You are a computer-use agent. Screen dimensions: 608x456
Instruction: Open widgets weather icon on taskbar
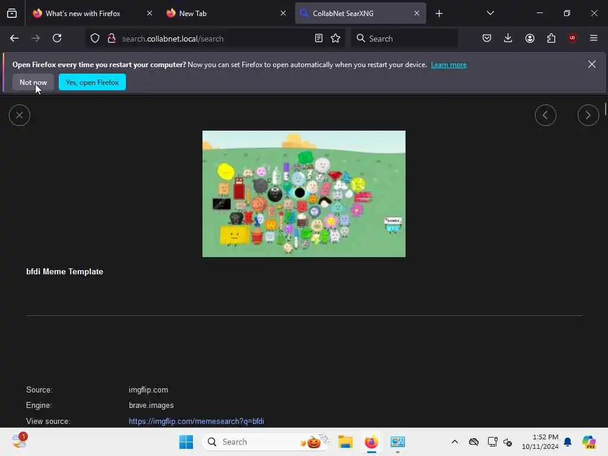point(19,441)
